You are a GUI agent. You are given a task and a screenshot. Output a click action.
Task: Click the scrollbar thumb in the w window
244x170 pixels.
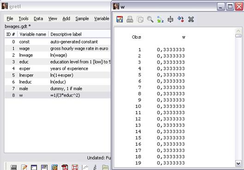(238, 36)
